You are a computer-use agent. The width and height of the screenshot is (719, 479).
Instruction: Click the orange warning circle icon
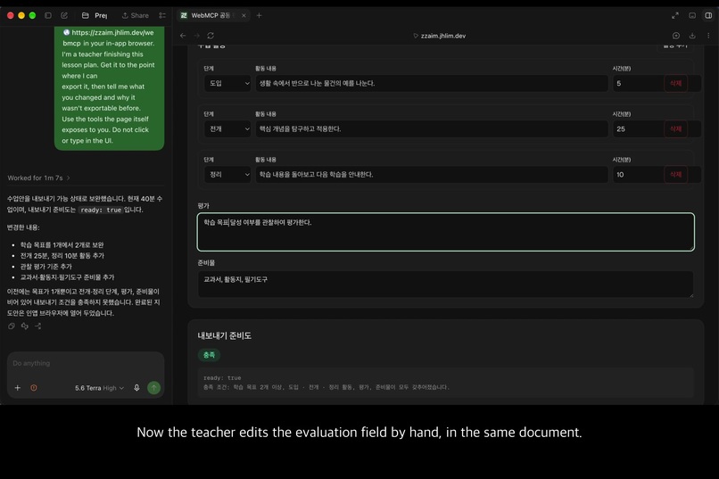(34, 388)
